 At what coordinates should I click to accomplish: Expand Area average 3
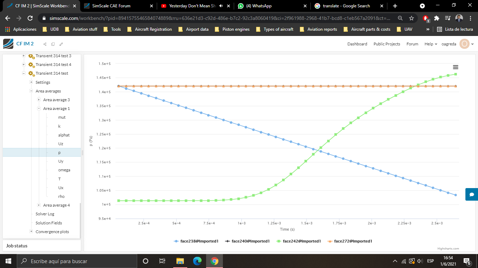(39, 100)
